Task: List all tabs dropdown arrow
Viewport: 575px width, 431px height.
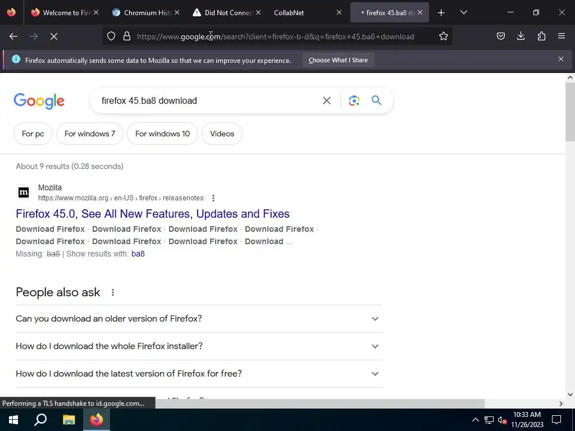Action: (463, 12)
